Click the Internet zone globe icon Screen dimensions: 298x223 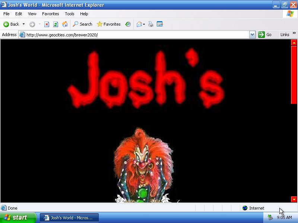click(x=245, y=208)
